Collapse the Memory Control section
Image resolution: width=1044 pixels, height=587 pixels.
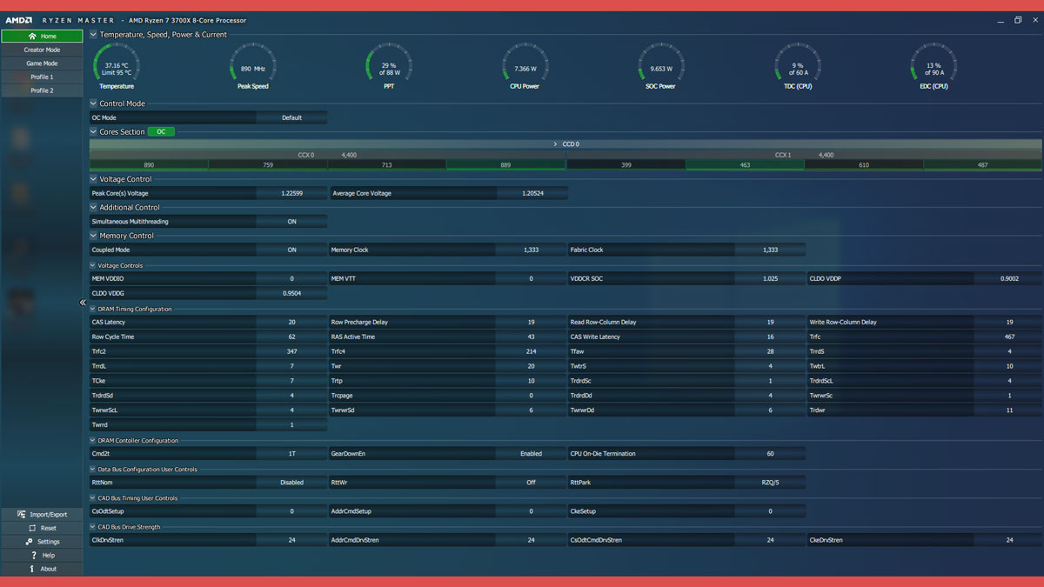click(93, 236)
